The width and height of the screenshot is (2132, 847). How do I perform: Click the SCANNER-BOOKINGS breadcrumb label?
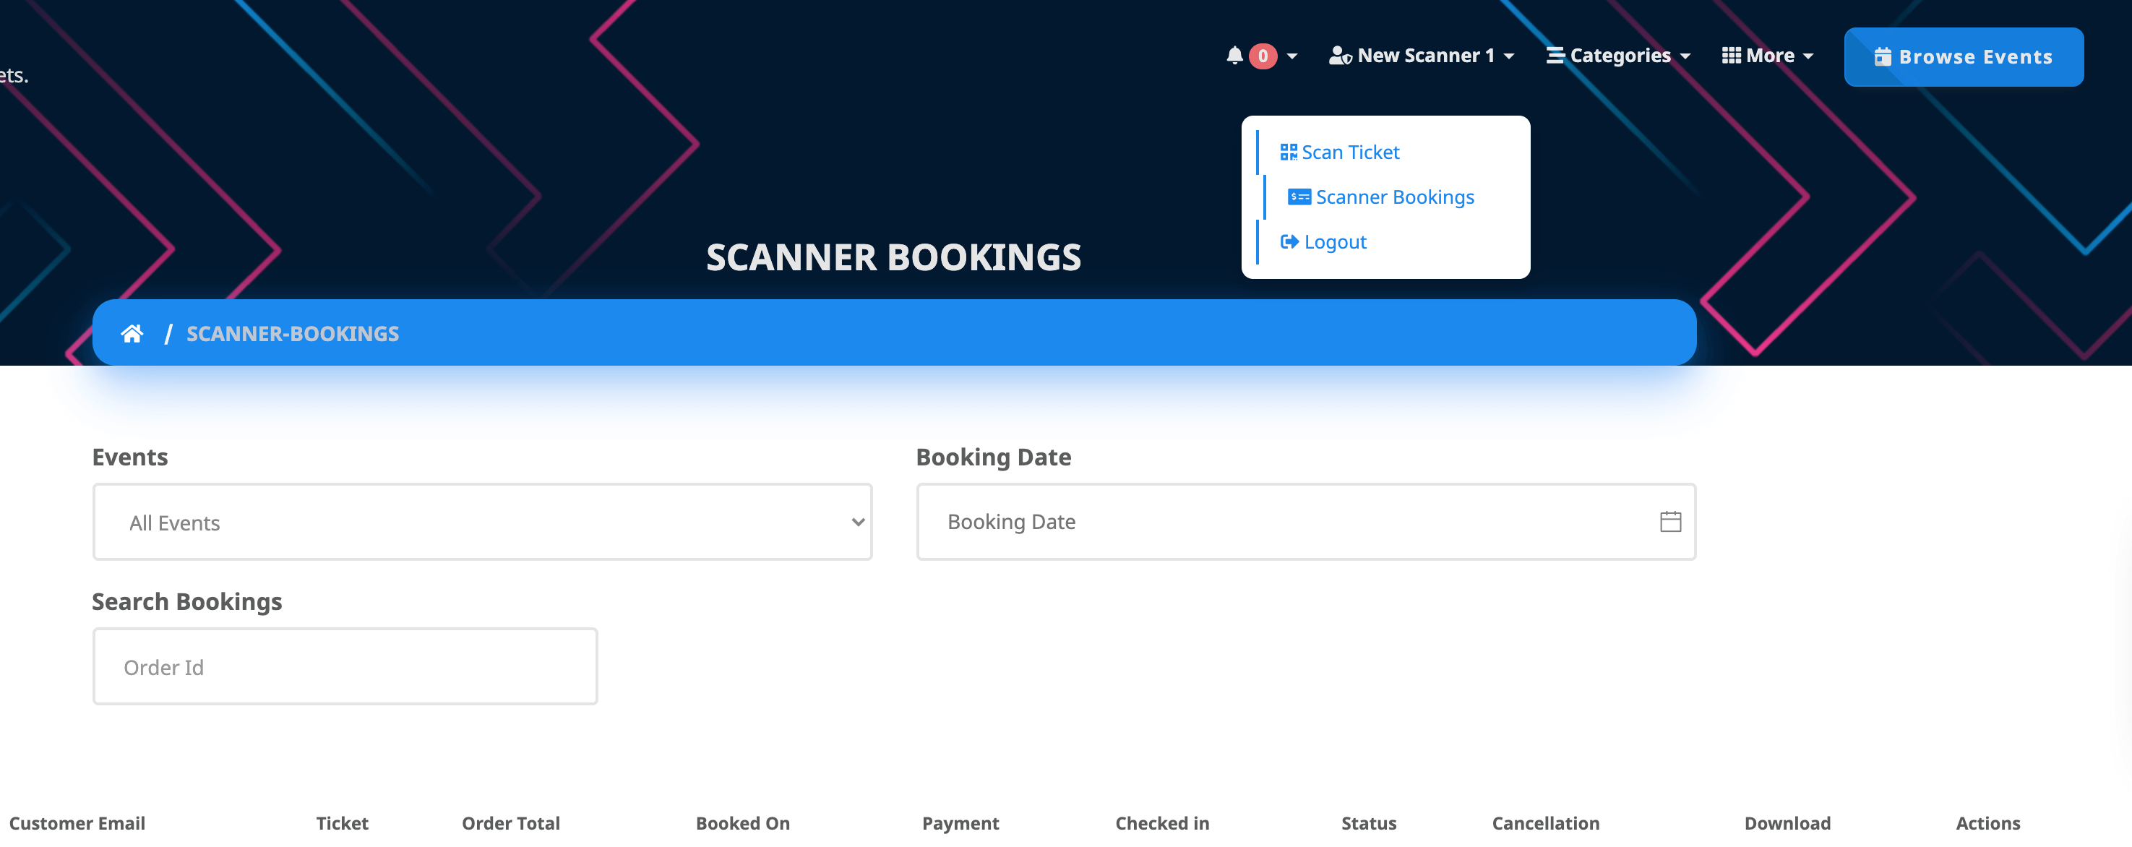(x=293, y=333)
